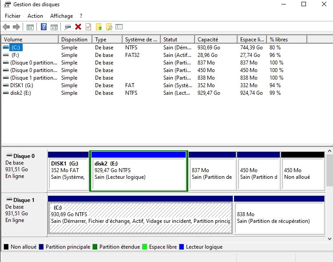This screenshot has width=333, height=262.
Task: Click the red X delete icon
Action: click(x=78, y=27)
